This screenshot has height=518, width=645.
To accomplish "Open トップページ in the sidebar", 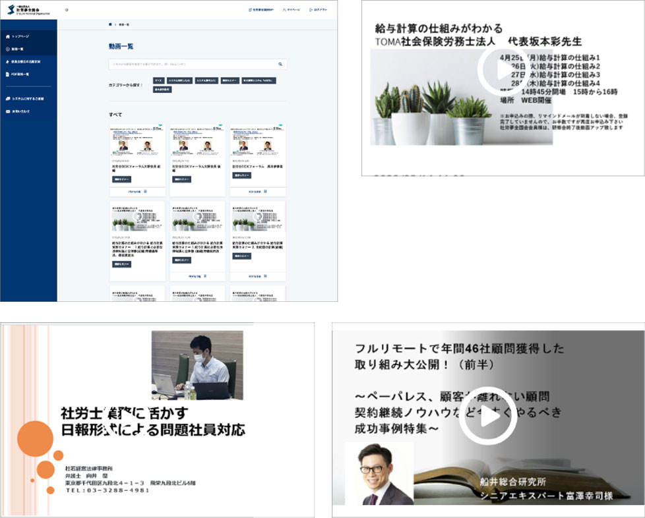I will 28,37.
